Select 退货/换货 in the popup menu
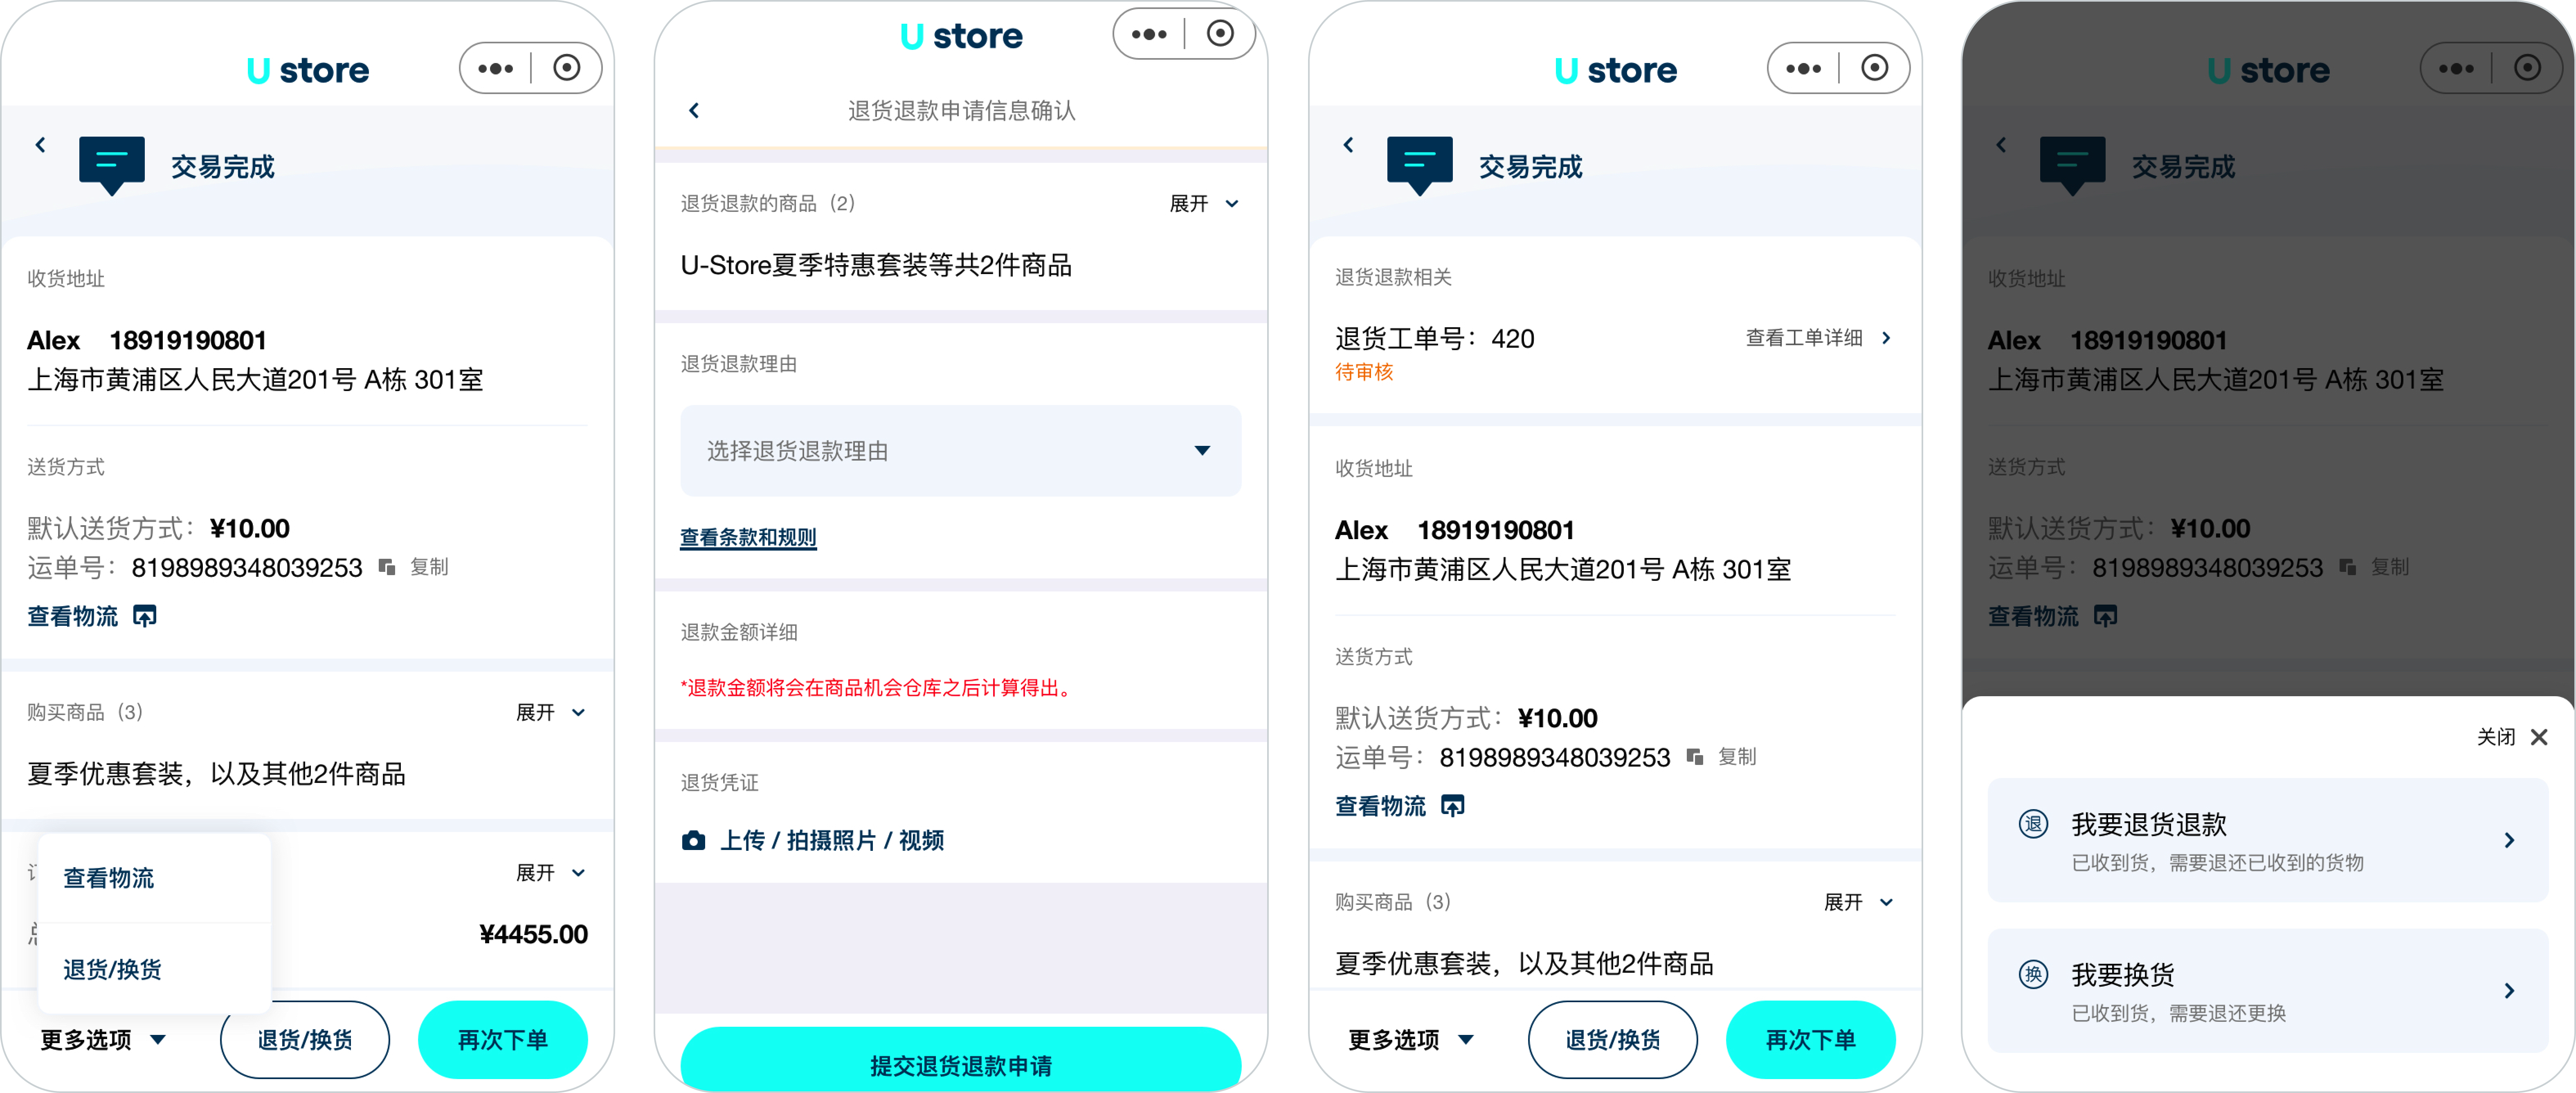 point(112,969)
